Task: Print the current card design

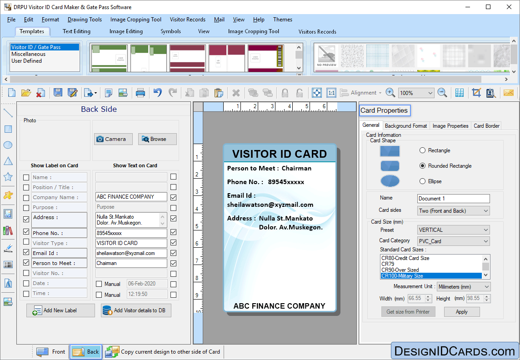Action: 140,93
